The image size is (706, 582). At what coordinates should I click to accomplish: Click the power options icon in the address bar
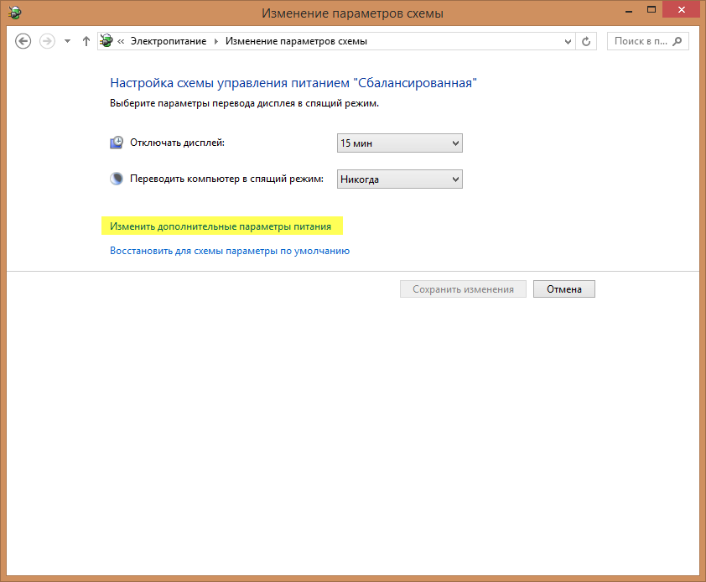[x=106, y=41]
